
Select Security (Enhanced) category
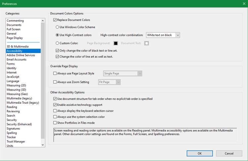(x=19, y=124)
